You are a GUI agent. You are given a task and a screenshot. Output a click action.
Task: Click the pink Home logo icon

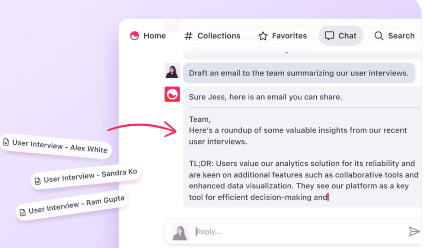tap(135, 36)
